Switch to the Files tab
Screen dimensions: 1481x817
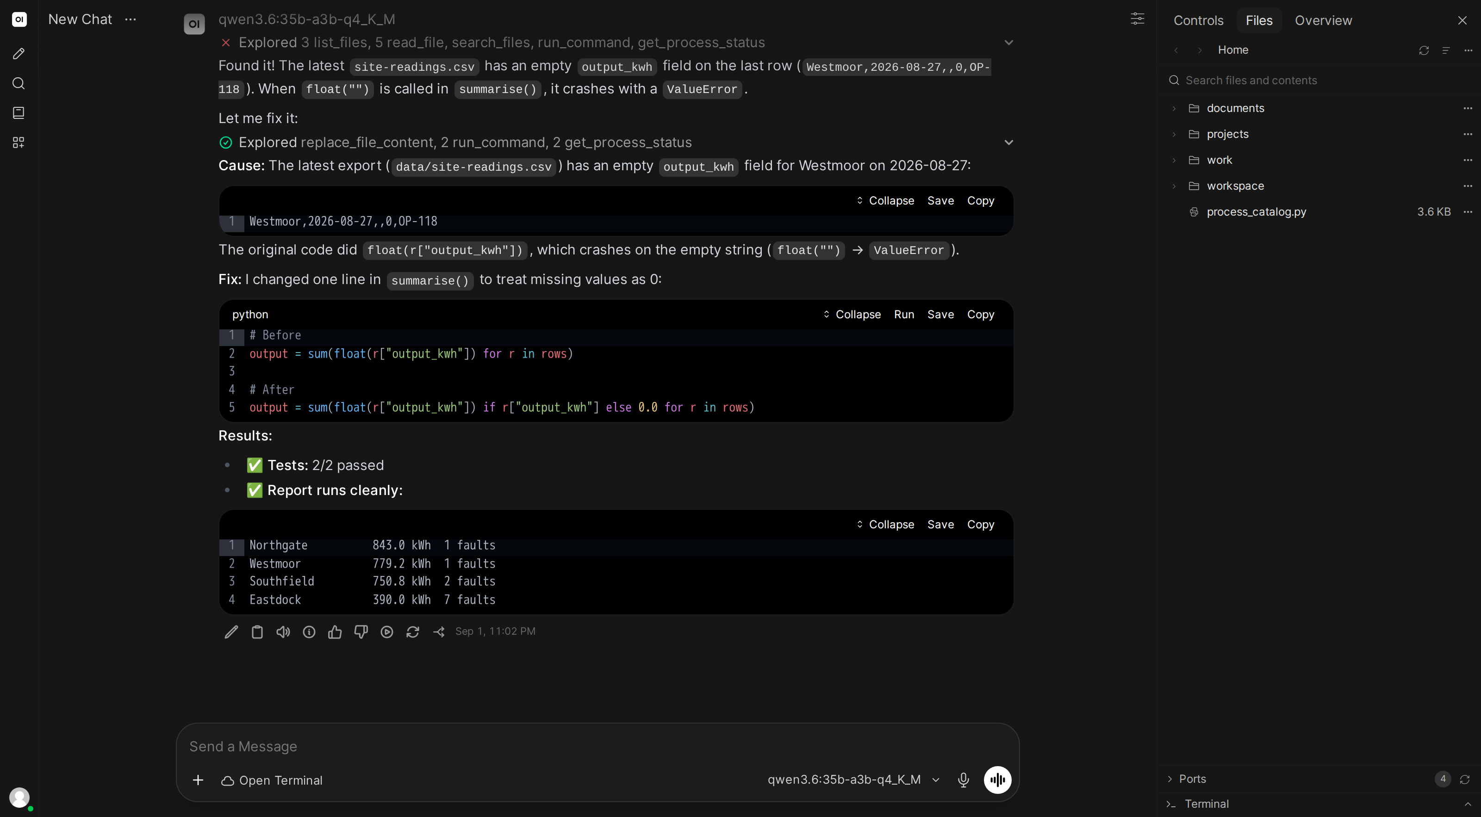point(1259,20)
